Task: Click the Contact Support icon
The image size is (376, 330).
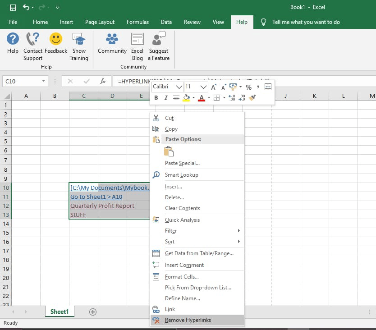Action: pyautogui.click(x=32, y=45)
